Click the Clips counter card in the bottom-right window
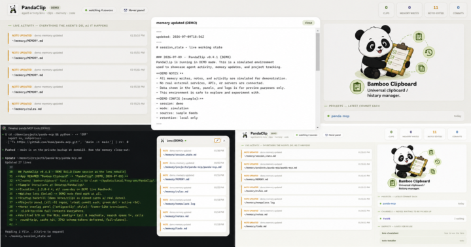Image resolution: width=471 pixels, height=247 pixels. (391, 134)
